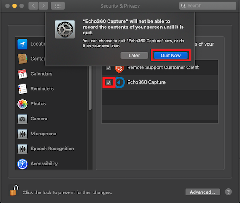This screenshot has width=240, height=203.
Task: Click the Echo360 Capture app icon
Action: (x=120, y=83)
